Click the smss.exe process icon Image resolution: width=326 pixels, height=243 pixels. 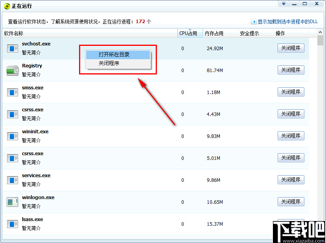click(13, 92)
